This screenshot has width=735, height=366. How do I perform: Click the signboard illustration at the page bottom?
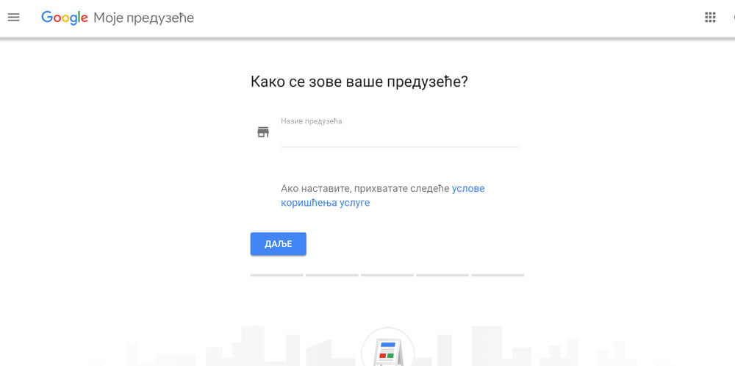click(387, 351)
